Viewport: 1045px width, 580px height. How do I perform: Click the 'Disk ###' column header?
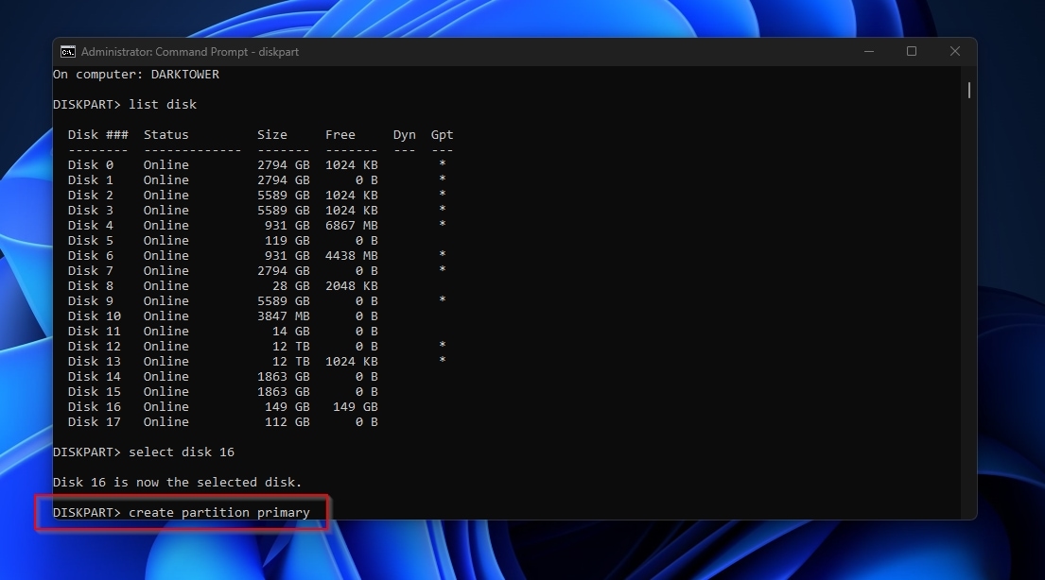[x=98, y=134]
